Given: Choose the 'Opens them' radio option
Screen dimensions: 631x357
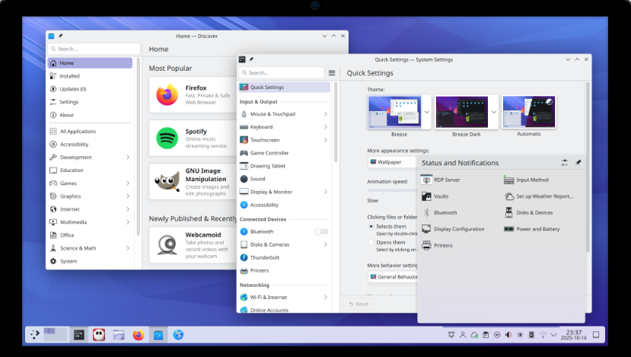Looking at the screenshot, I should click(x=371, y=243).
